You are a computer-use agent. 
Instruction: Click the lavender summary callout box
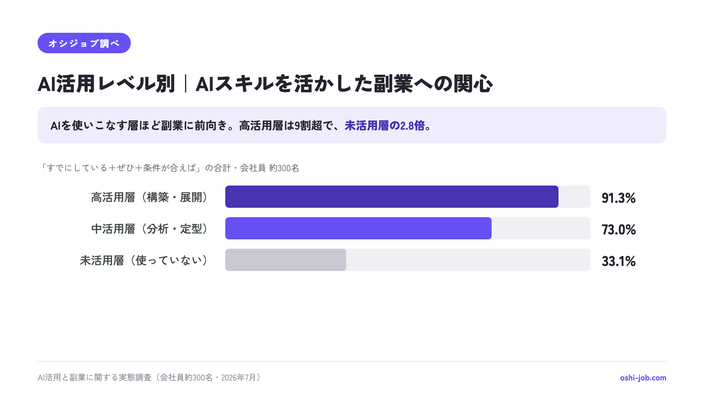pos(352,125)
